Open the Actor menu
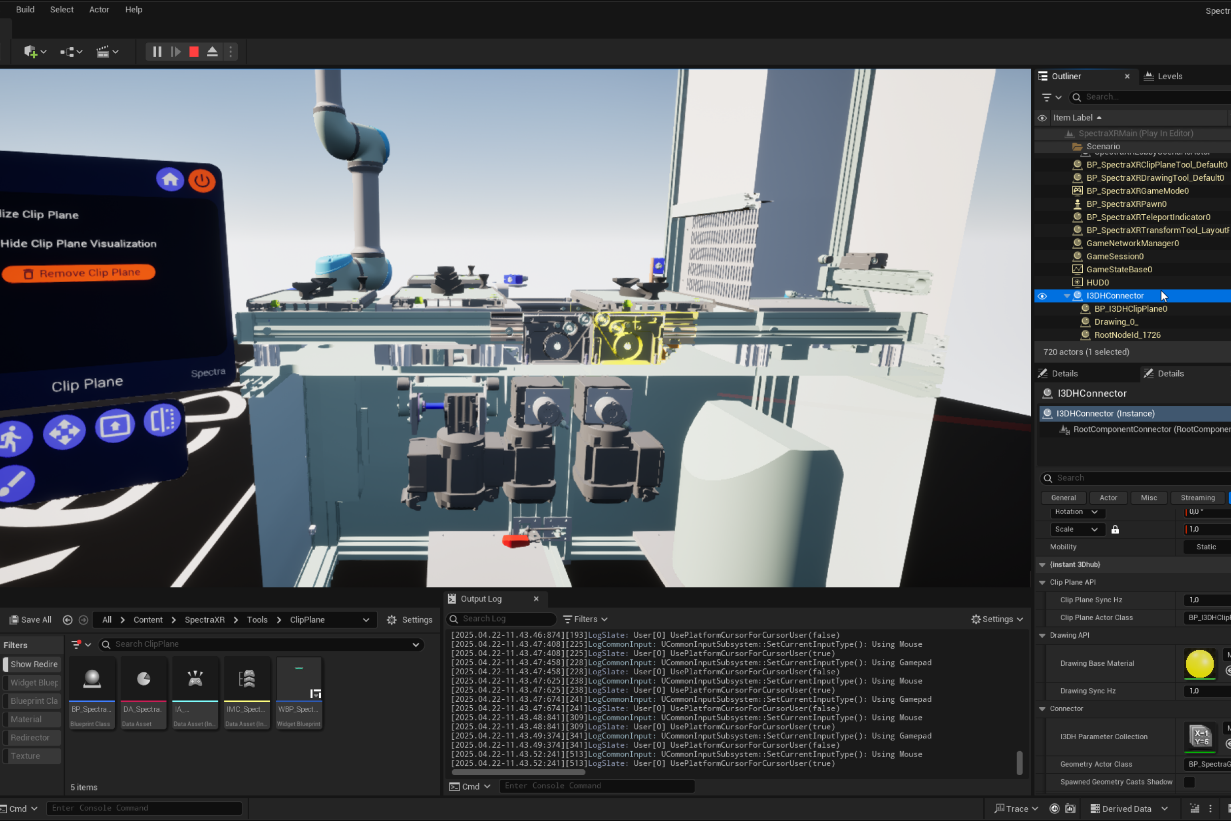 (99, 9)
